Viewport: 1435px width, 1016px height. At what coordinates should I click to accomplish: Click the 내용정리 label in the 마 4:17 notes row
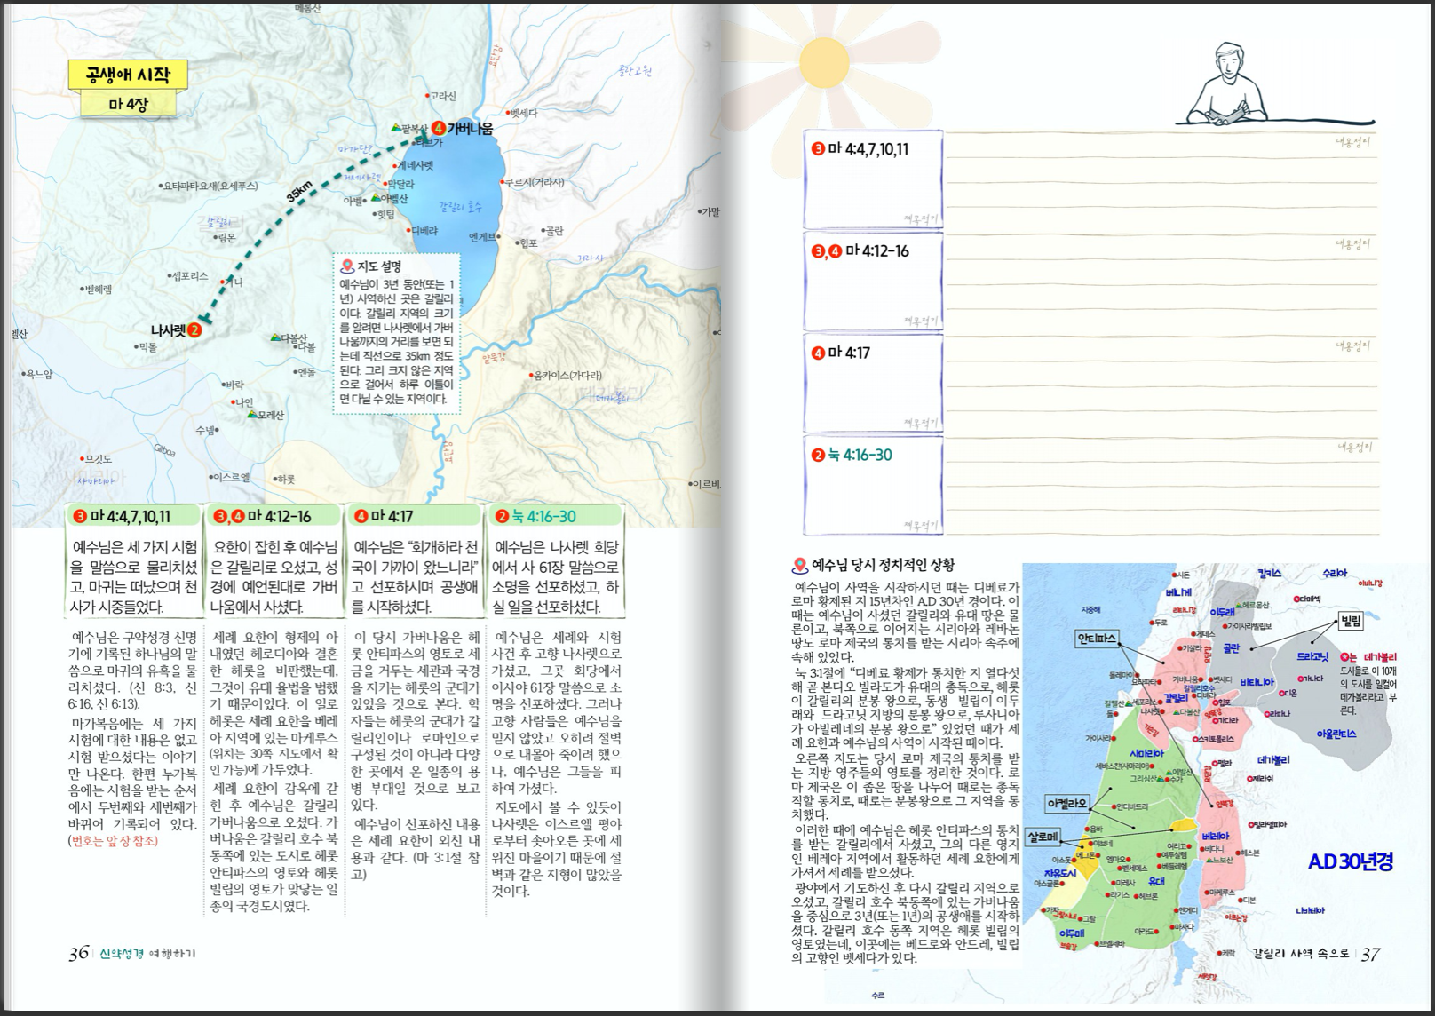[1353, 345]
